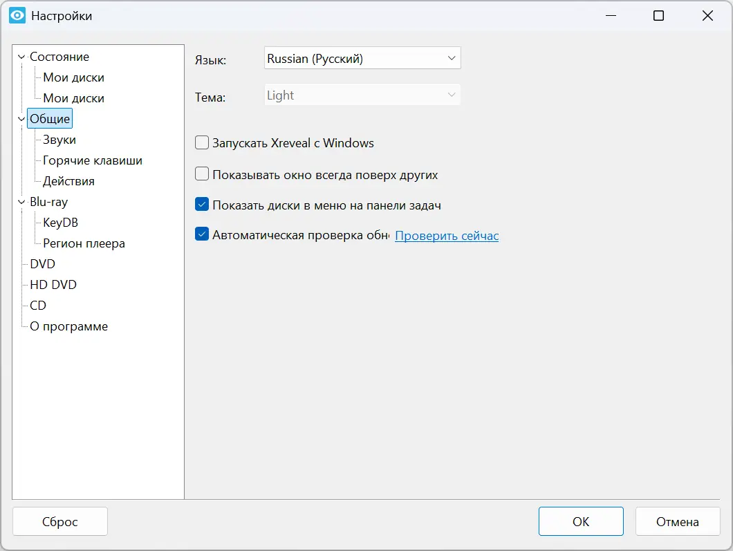Go to the Действия settings section
Viewport: 733px width, 551px height.
click(x=68, y=181)
